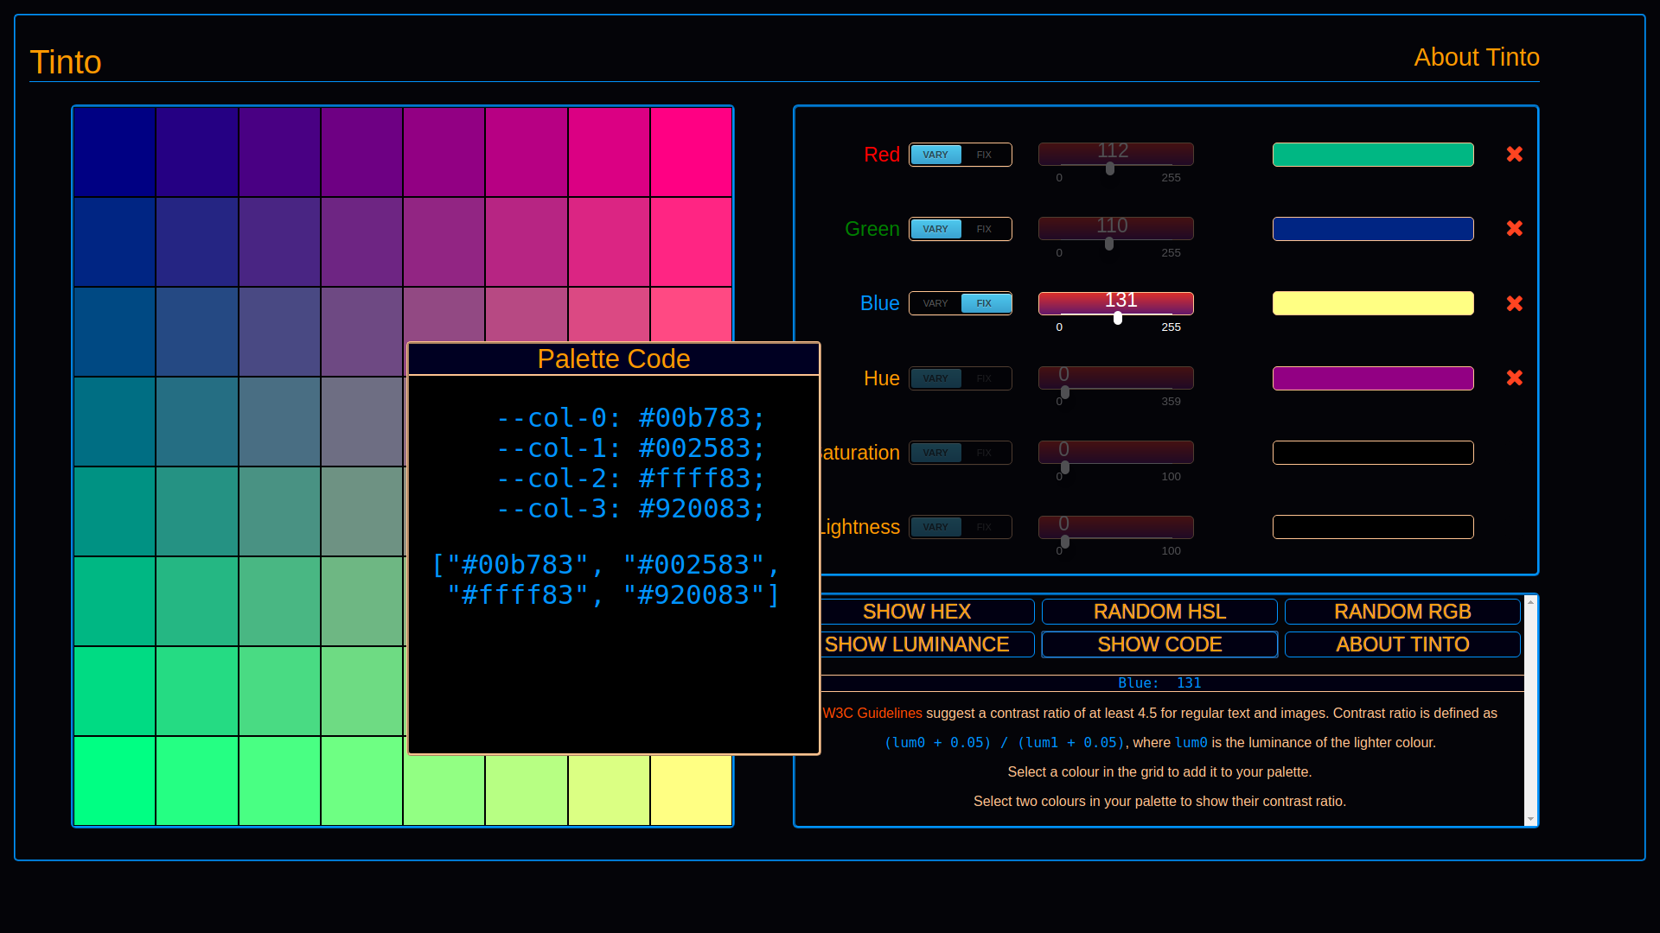Pick the bright pink top-right grid cell
Viewport: 1660px width, 933px height.
[691, 152]
